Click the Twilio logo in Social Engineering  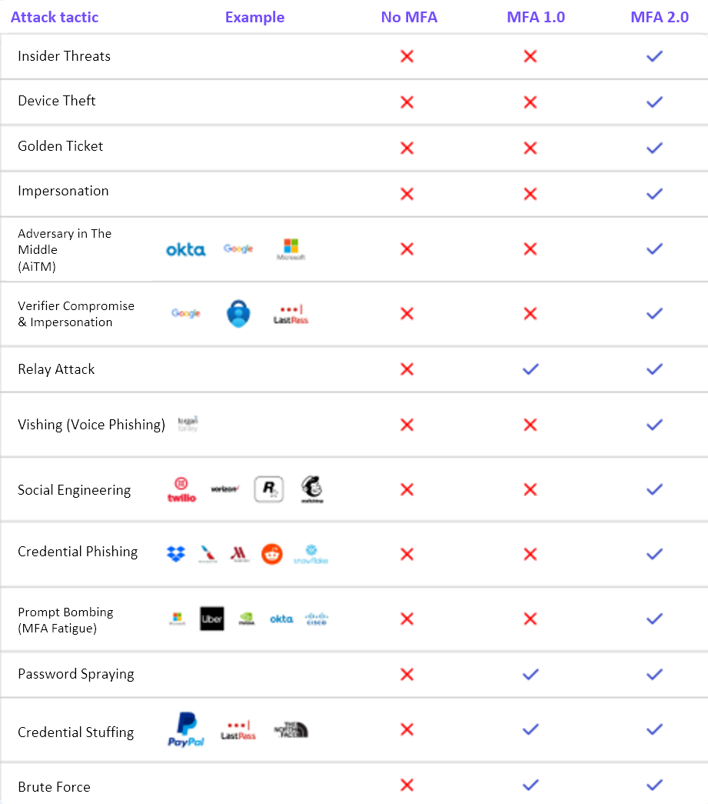tap(181, 489)
